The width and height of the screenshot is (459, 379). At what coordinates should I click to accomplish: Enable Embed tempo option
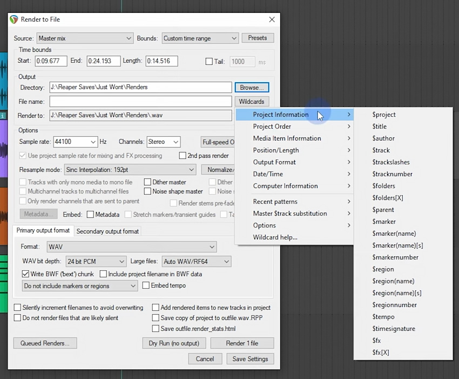point(146,285)
